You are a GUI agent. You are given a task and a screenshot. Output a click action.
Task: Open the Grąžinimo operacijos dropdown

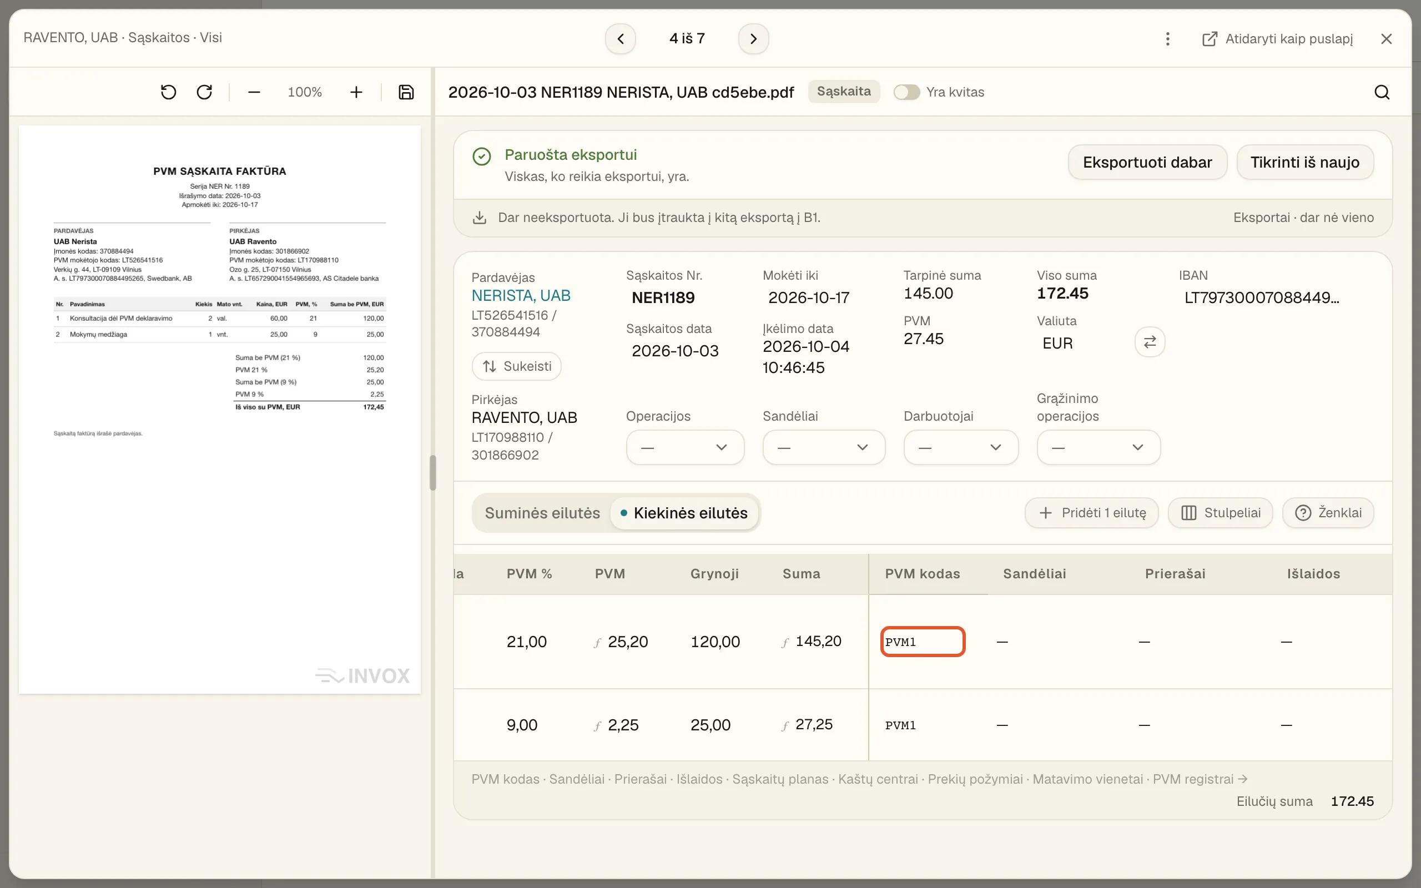[x=1098, y=447]
